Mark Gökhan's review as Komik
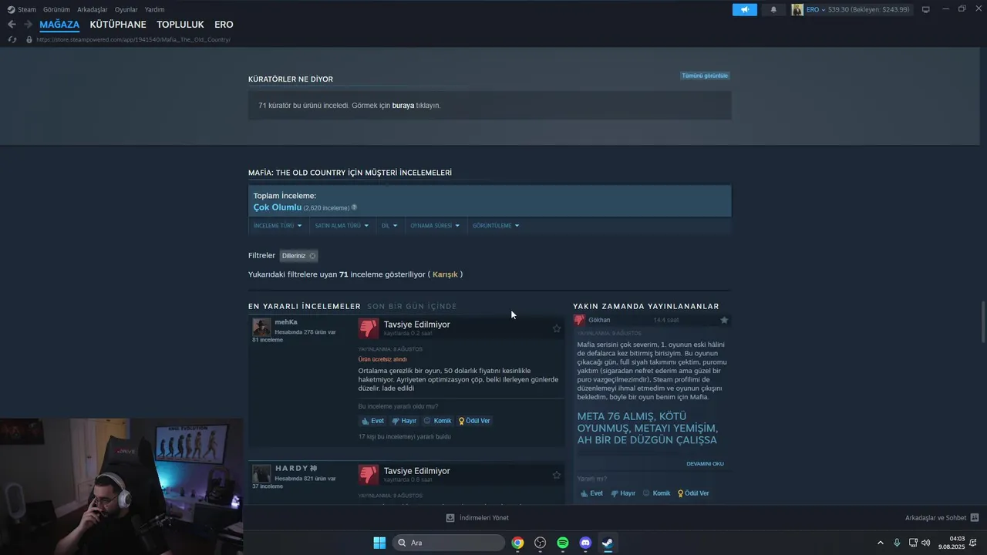 (x=656, y=493)
